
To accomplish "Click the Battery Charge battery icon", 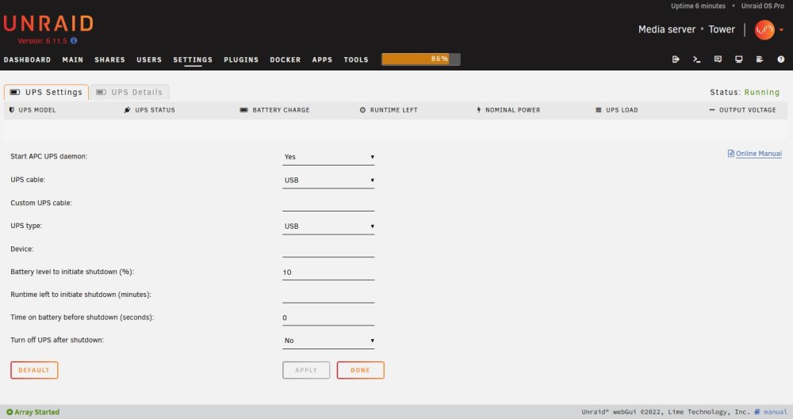I will (243, 109).
